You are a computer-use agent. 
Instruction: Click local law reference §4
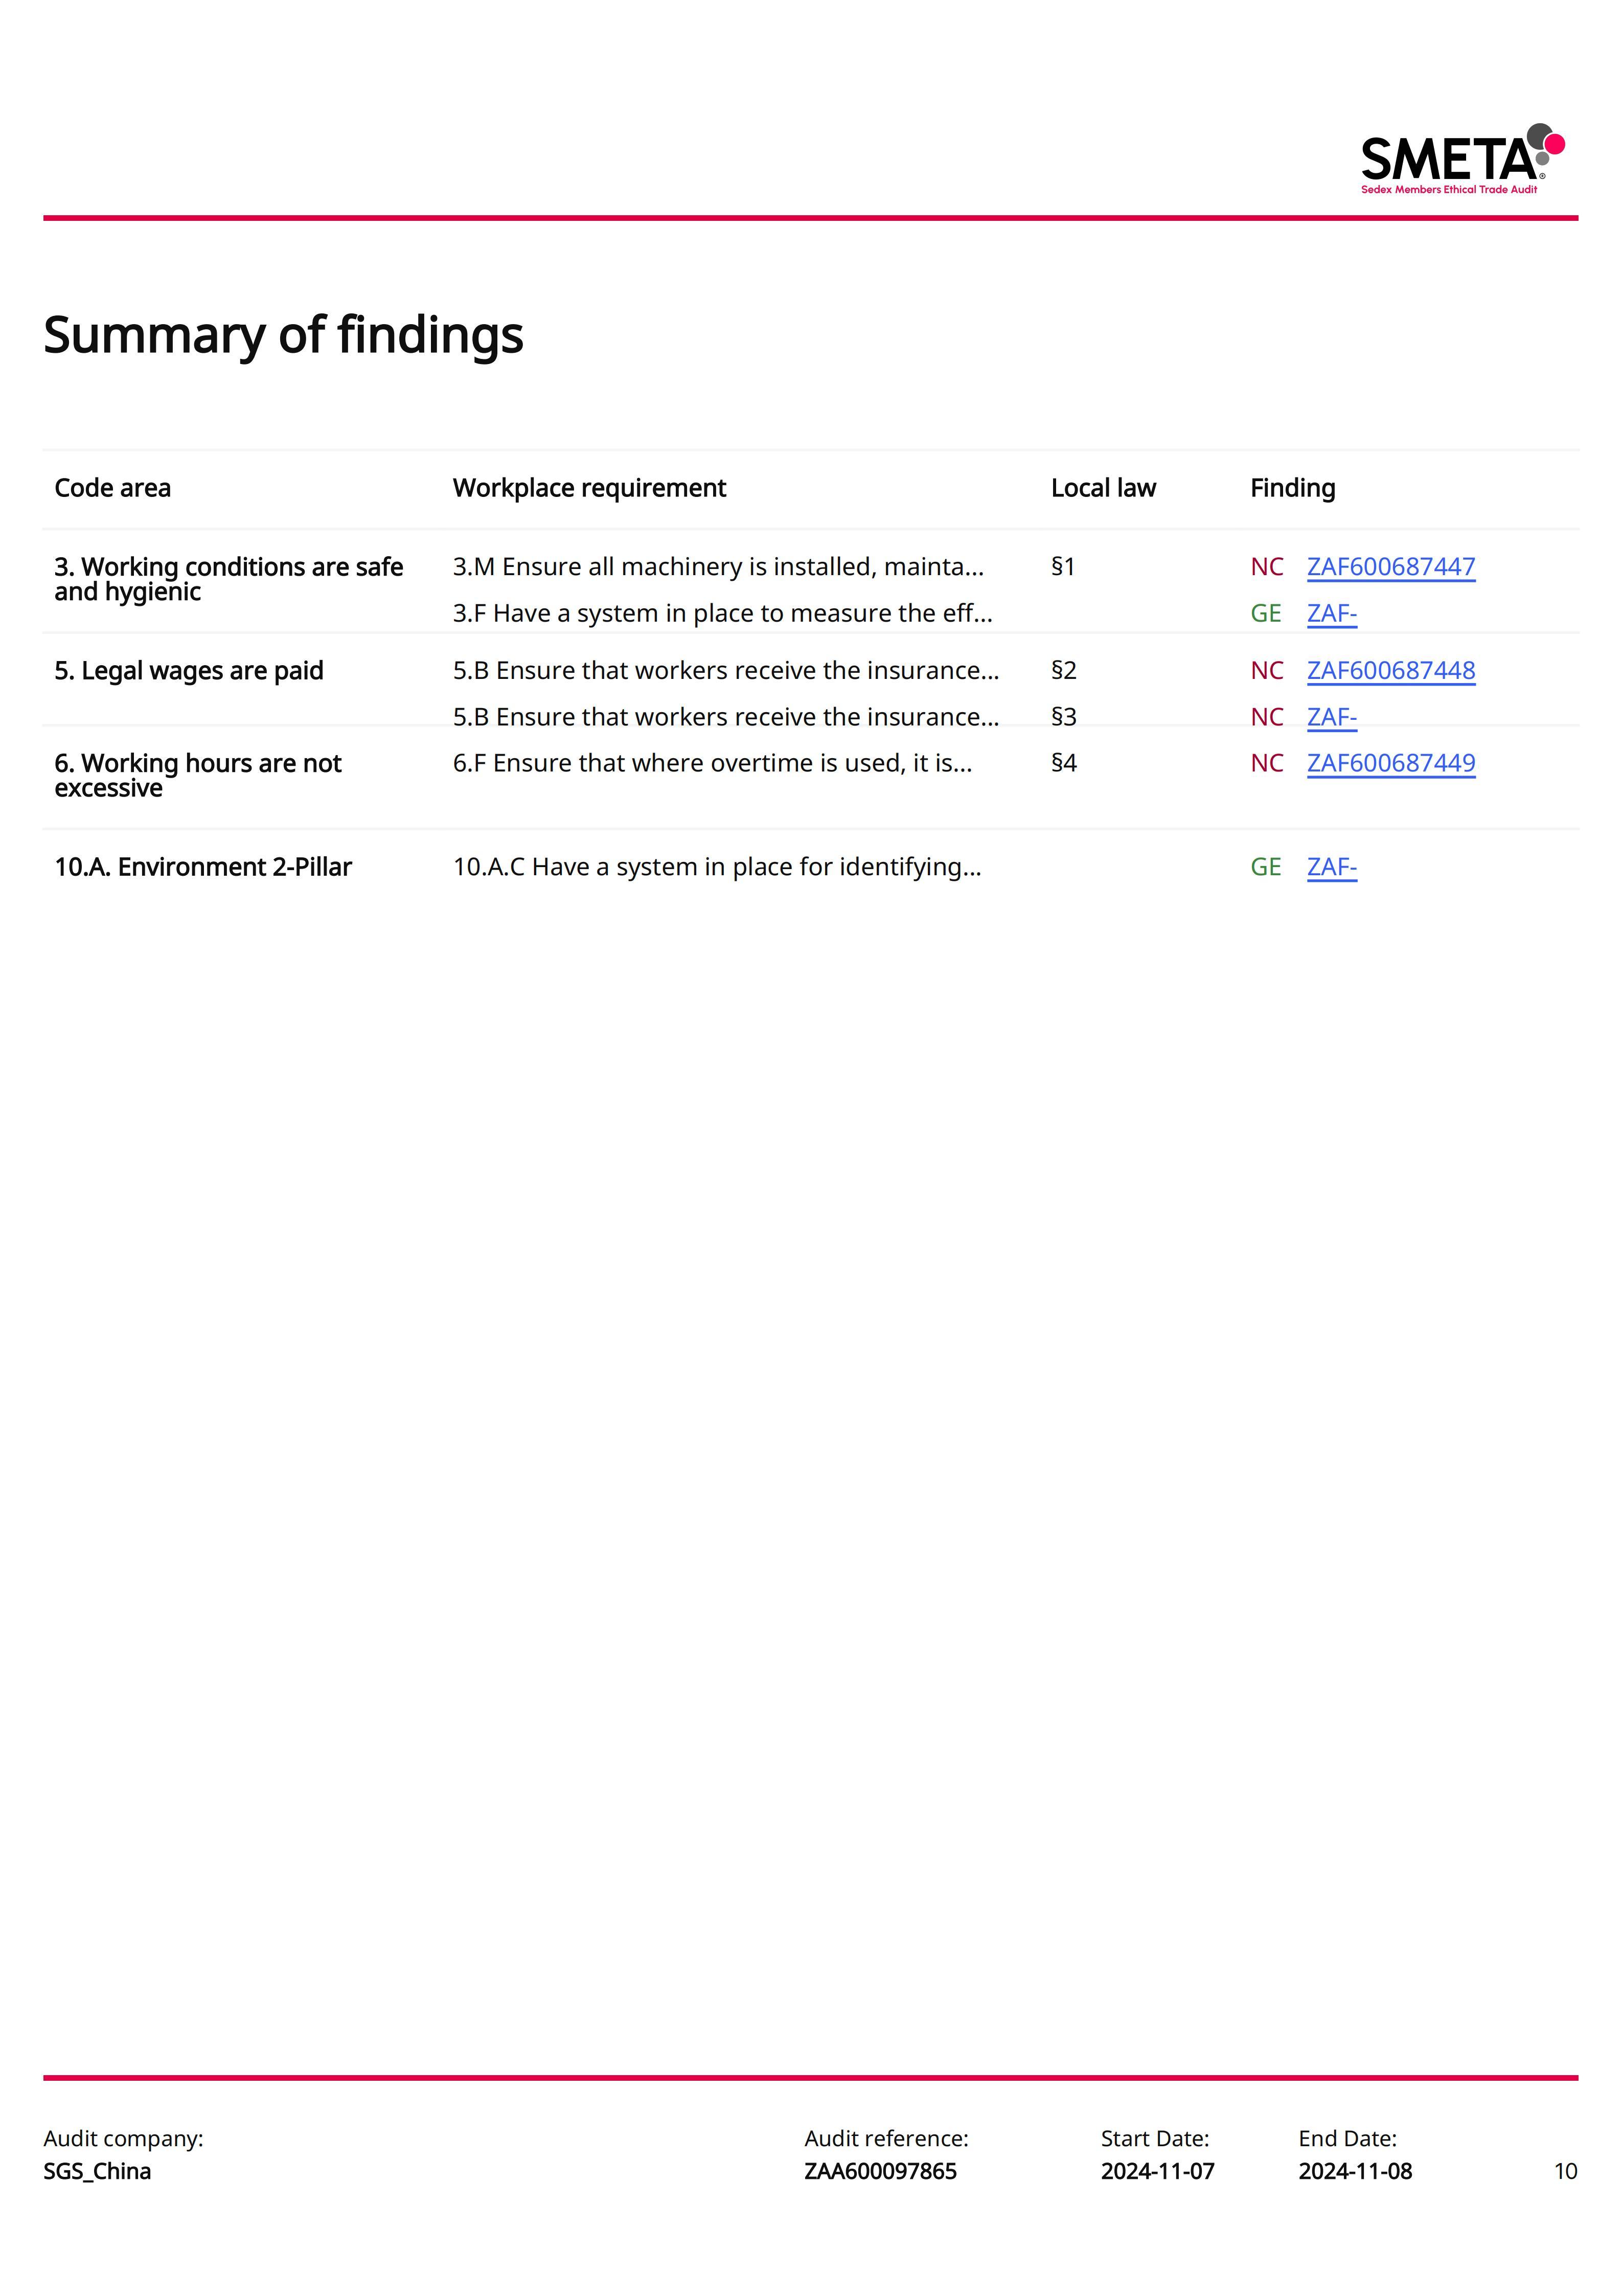pyautogui.click(x=1064, y=763)
